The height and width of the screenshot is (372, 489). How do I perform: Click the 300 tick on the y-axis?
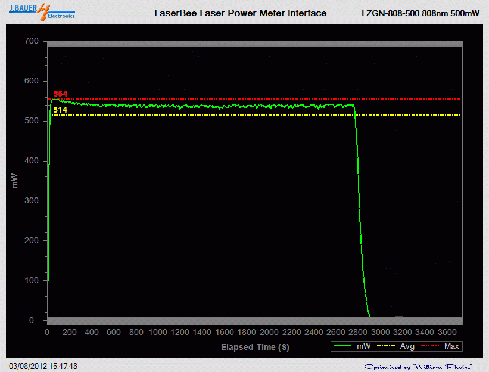coord(31,201)
